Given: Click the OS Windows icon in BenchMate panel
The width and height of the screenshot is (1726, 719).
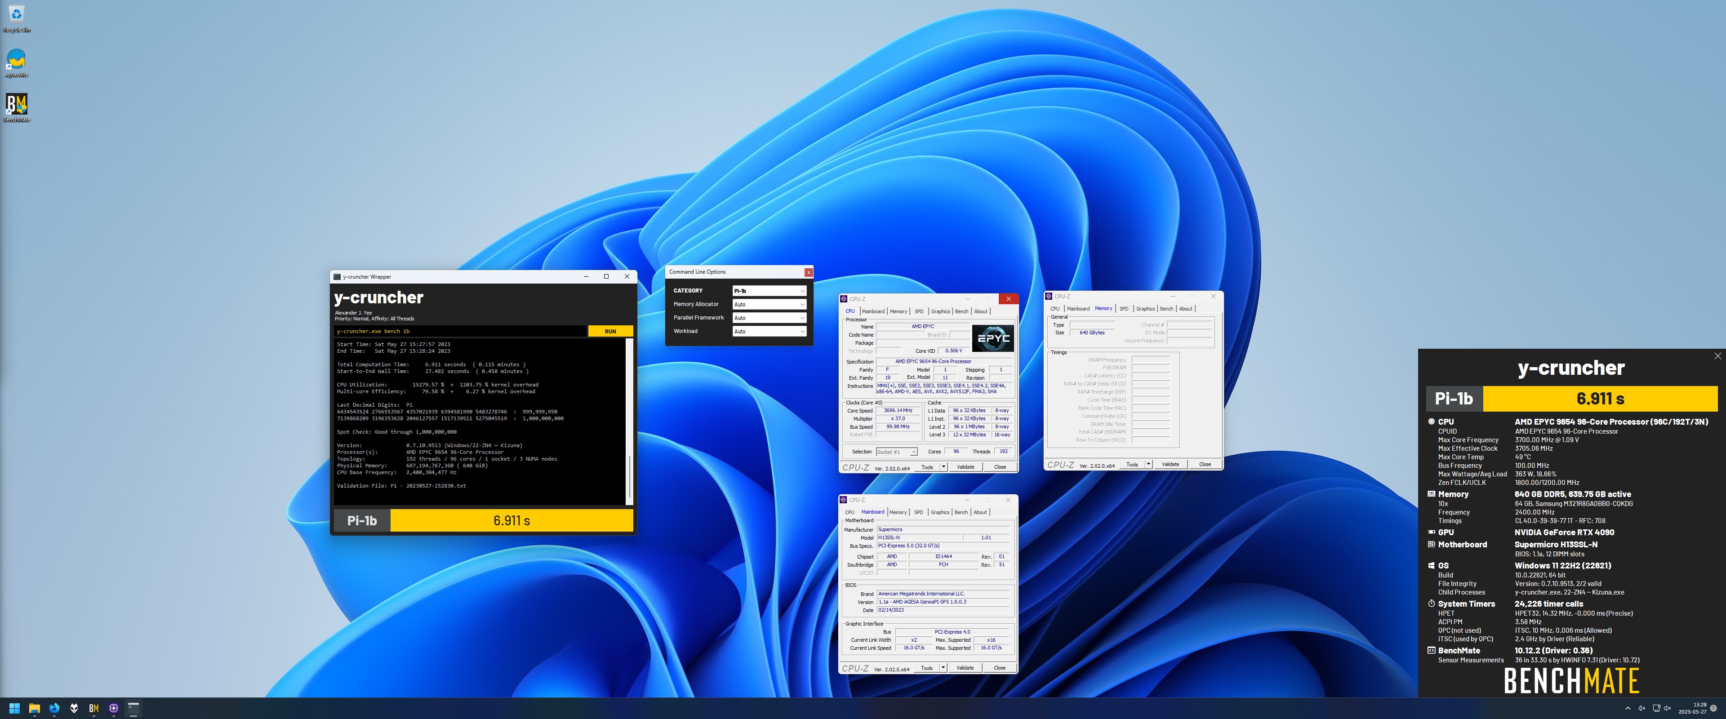Looking at the screenshot, I should coord(1431,566).
